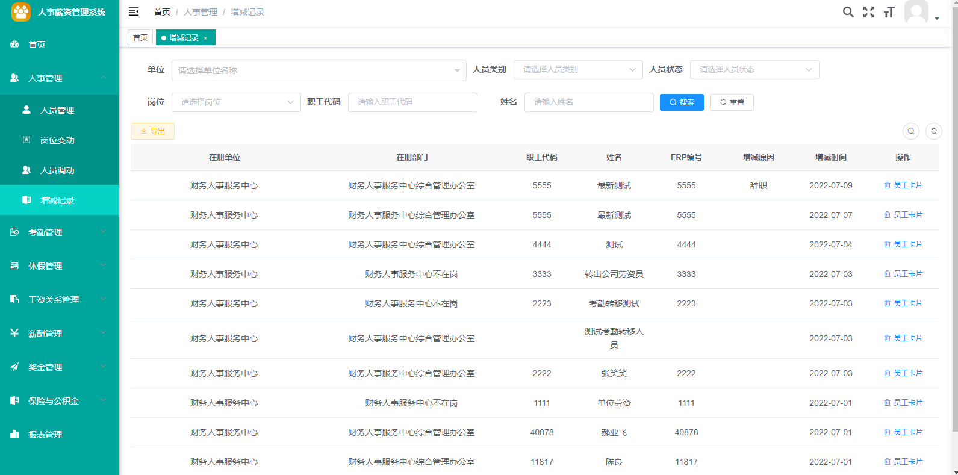This screenshot has width=958, height=475.
Task: Click the user avatar image
Action: point(916,12)
